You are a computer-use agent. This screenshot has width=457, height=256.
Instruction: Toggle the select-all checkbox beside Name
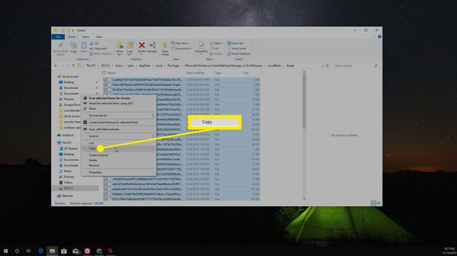(x=104, y=73)
